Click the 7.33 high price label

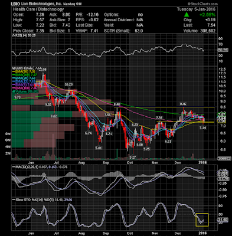(x=159, y=118)
